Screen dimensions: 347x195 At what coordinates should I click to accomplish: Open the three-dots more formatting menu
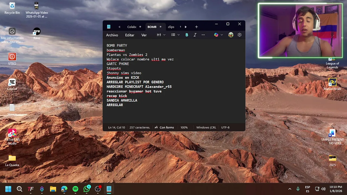203,35
